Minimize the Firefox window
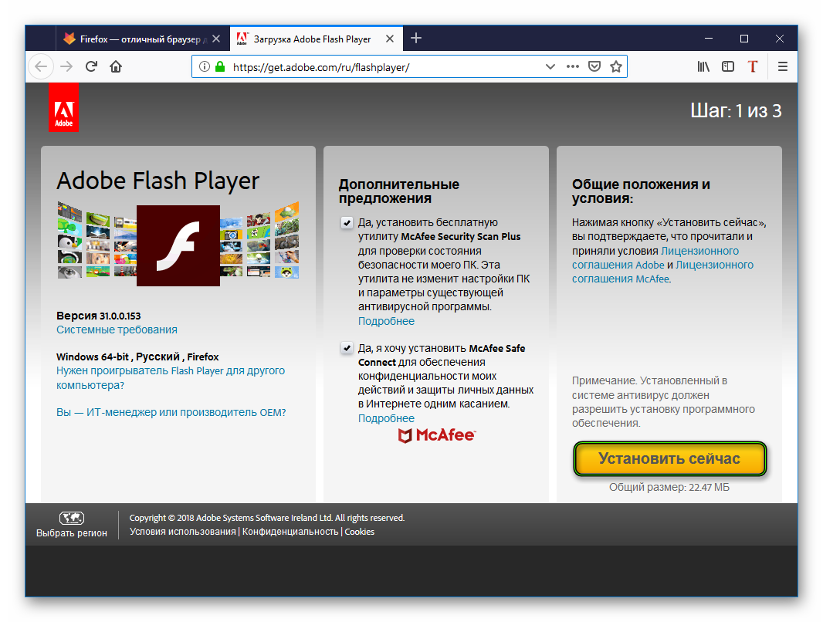 click(x=709, y=39)
